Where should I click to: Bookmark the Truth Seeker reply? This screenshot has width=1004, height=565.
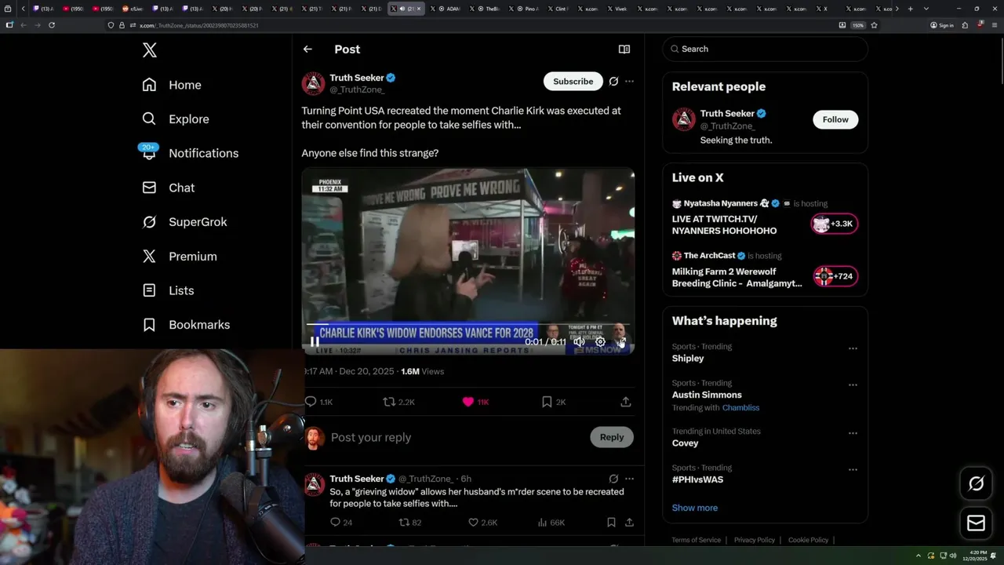point(611,522)
